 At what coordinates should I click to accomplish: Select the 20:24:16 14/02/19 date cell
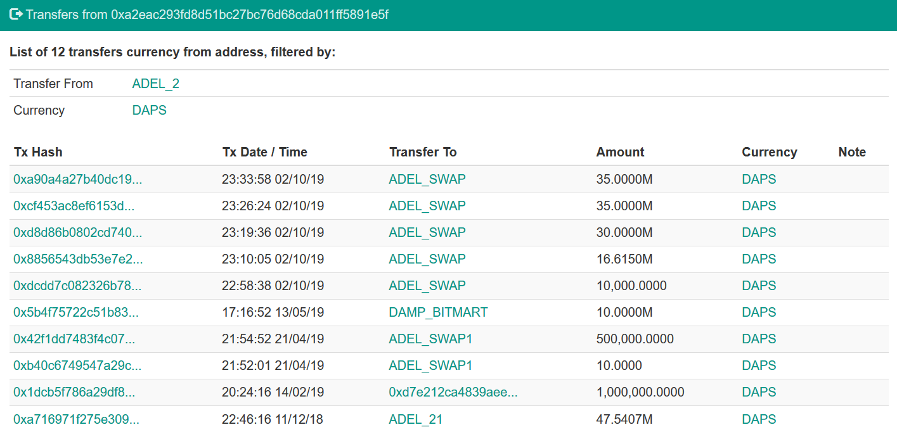[273, 392]
